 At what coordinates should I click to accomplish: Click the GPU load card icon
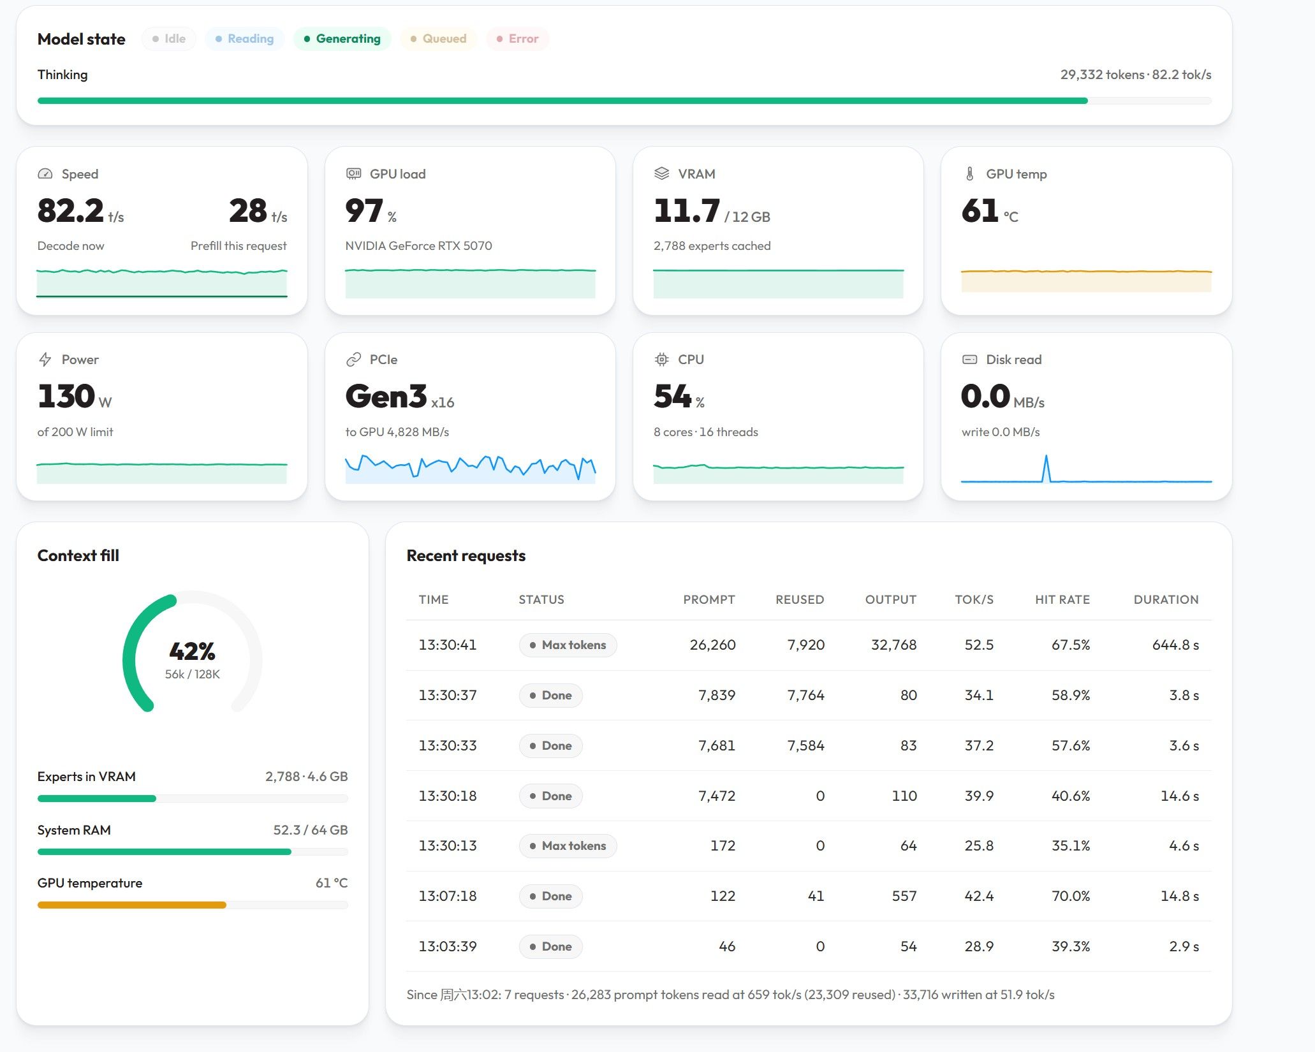pos(353,173)
